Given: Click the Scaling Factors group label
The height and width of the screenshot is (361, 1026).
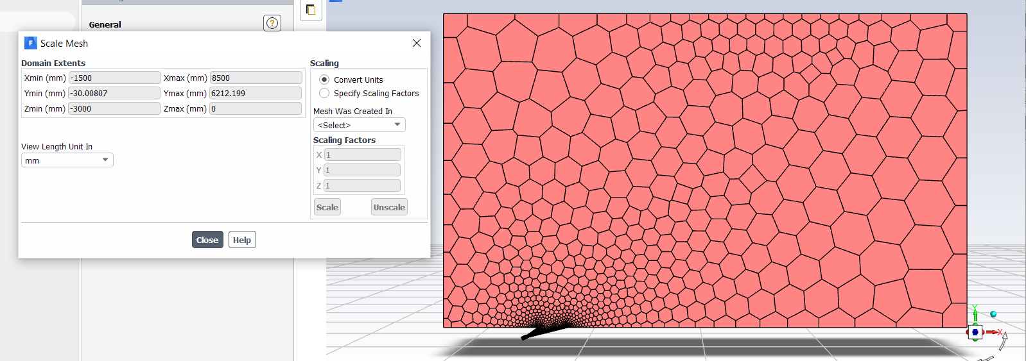Looking at the screenshot, I should 344,140.
